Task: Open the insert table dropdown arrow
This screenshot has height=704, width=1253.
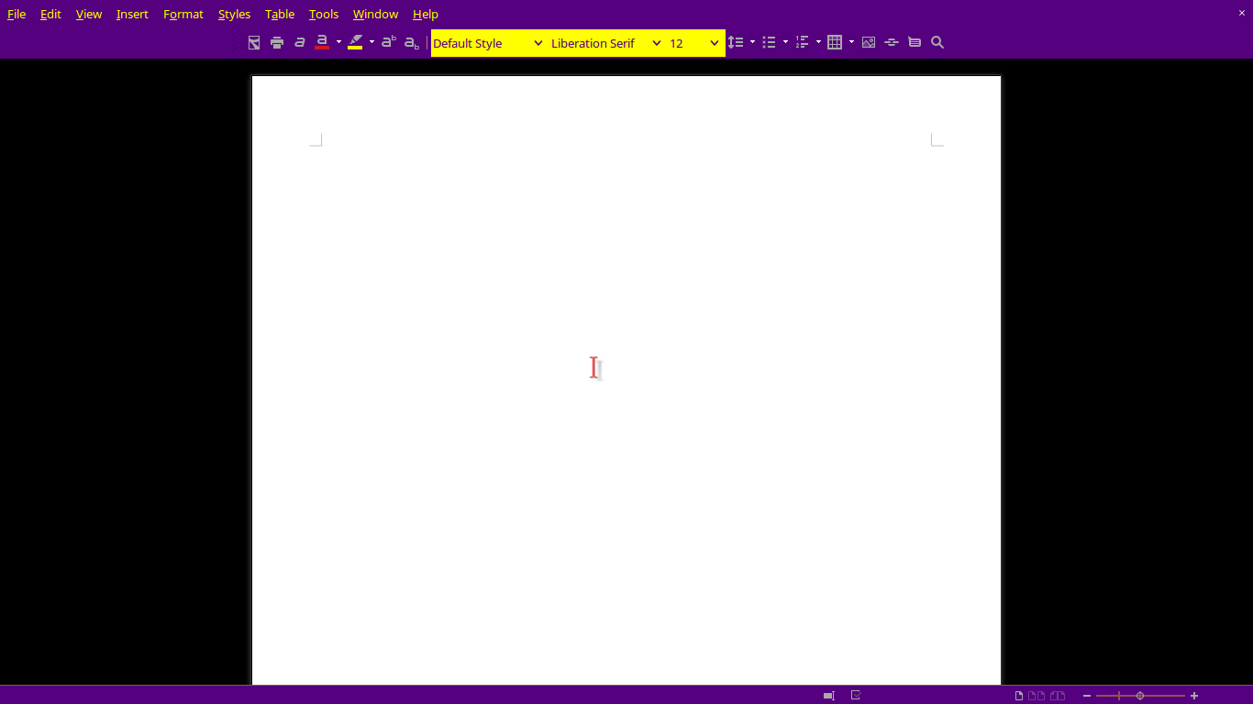Action: [851, 42]
